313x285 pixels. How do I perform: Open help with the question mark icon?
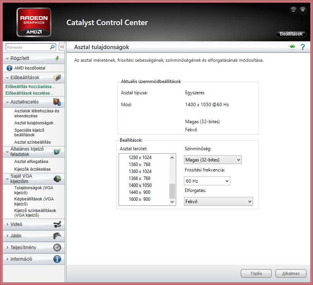tap(303, 47)
